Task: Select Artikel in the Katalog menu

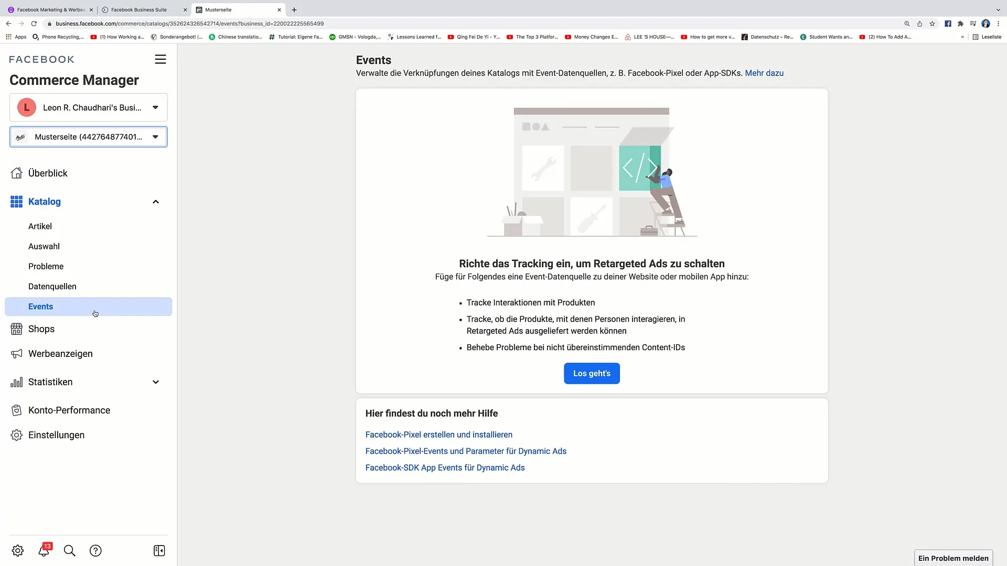Action: pyautogui.click(x=40, y=226)
